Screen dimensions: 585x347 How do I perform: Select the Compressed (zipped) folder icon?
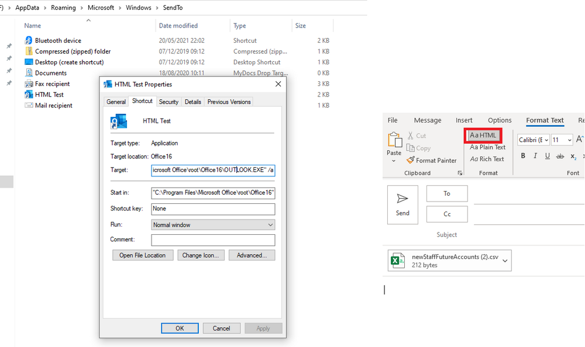(29, 51)
